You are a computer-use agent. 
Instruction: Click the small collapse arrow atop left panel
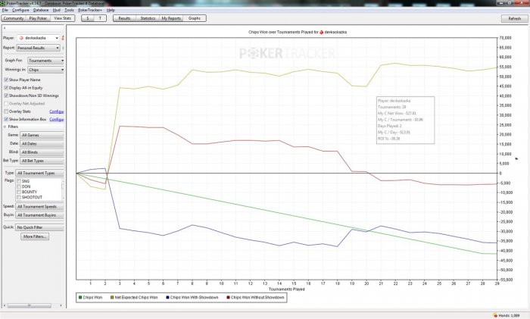pyautogui.click(x=5, y=28)
